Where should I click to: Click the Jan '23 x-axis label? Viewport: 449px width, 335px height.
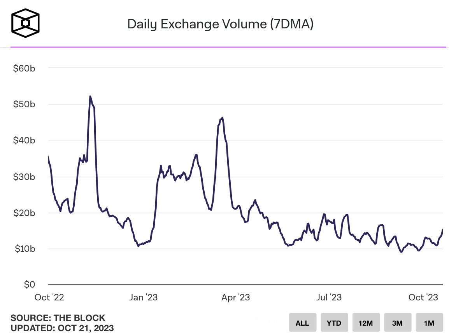point(144,298)
